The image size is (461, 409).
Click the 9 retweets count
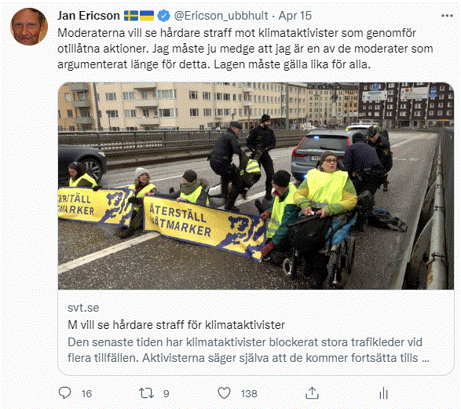[166, 394]
